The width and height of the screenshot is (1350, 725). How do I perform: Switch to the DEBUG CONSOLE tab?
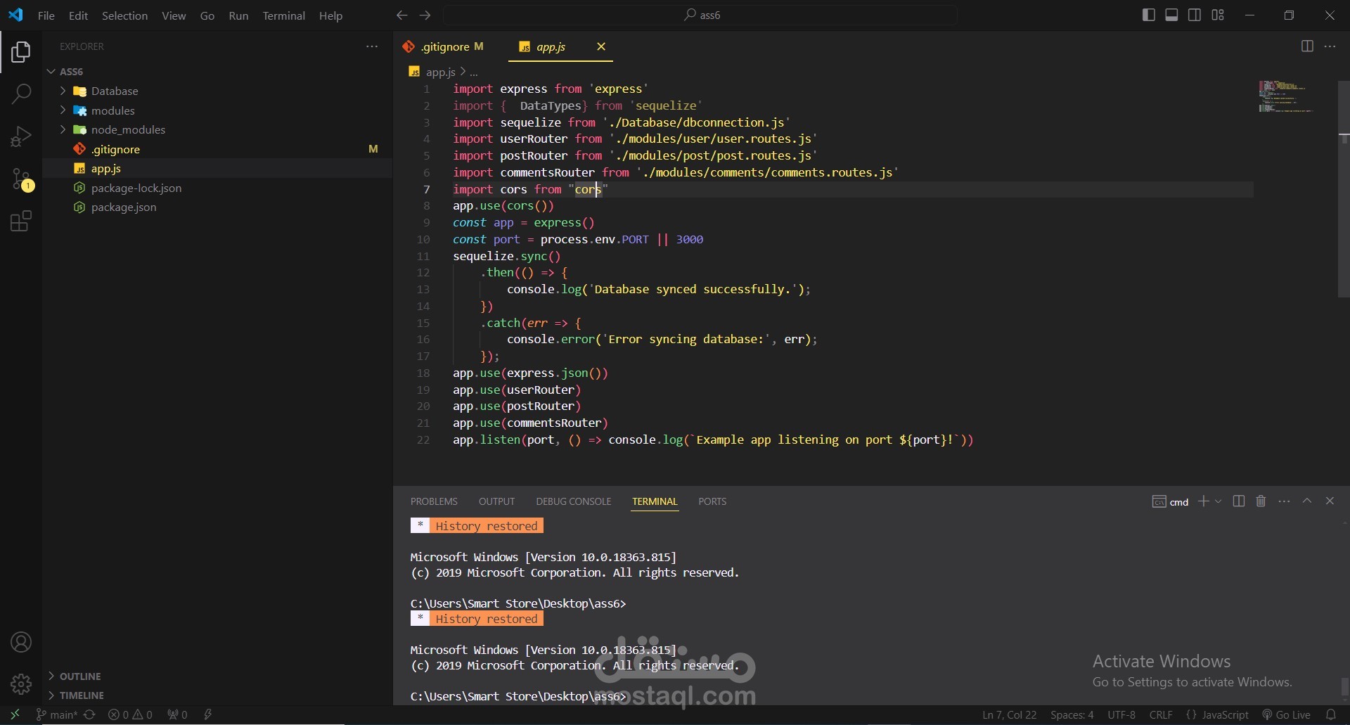click(573, 501)
